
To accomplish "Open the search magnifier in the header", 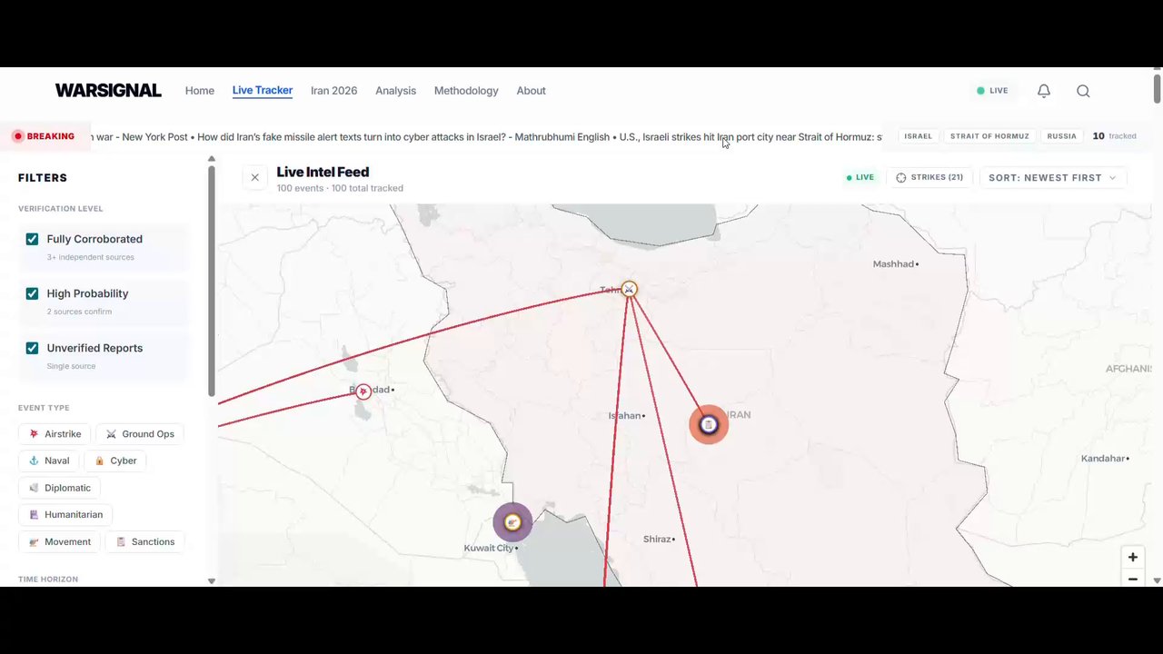I will (1083, 91).
